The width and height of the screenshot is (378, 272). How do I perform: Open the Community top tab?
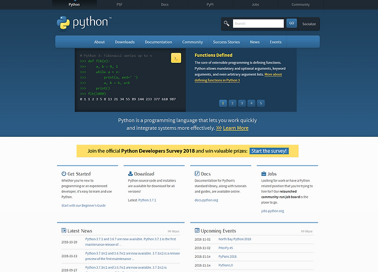pyautogui.click(x=300, y=5)
